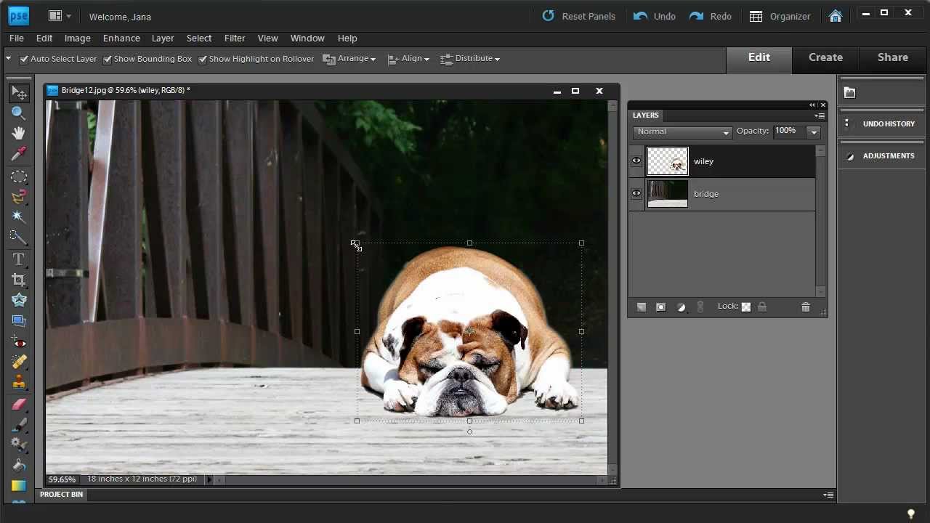
Task: Select the Red Eye Removal tool
Action: (x=19, y=343)
